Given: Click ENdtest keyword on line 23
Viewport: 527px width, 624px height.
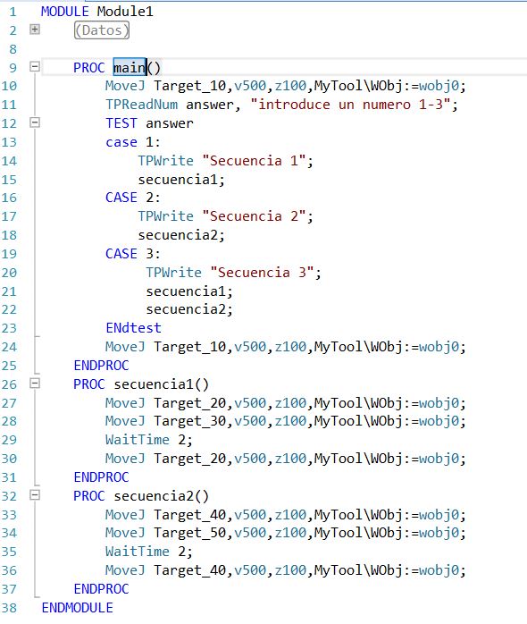Looking at the screenshot, I should coord(133,328).
